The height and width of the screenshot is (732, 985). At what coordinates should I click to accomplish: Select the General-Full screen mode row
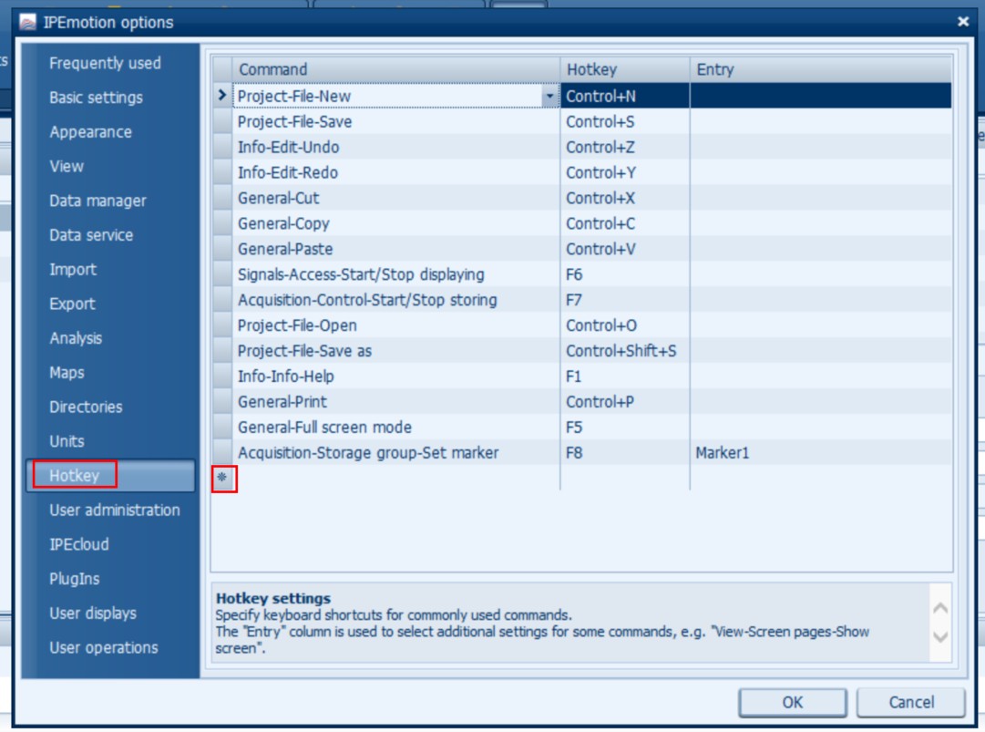tap(396, 428)
